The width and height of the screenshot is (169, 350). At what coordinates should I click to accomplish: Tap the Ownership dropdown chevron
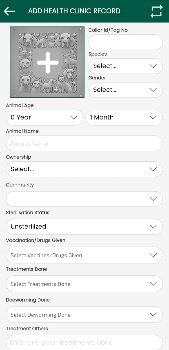153,169
